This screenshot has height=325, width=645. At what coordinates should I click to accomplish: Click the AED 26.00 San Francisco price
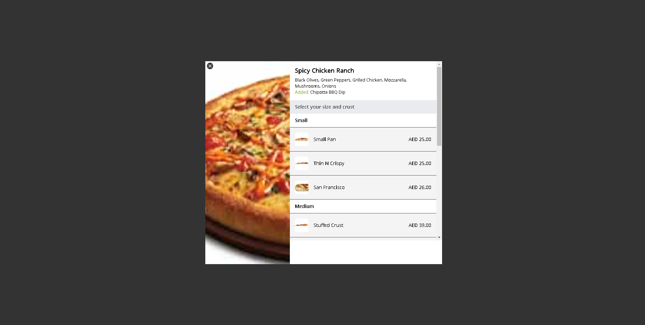420,187
